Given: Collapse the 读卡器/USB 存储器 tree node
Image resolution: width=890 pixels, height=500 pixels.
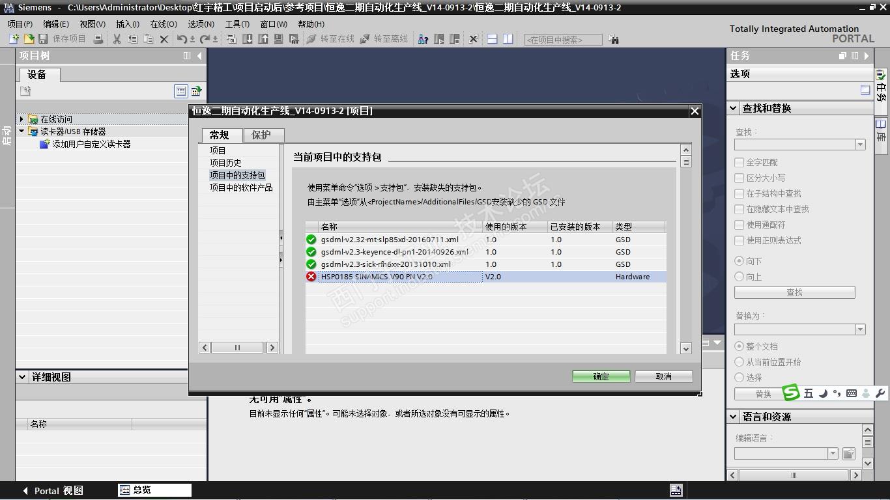Looking at the screenshot, I should click(x=22, y=131).
